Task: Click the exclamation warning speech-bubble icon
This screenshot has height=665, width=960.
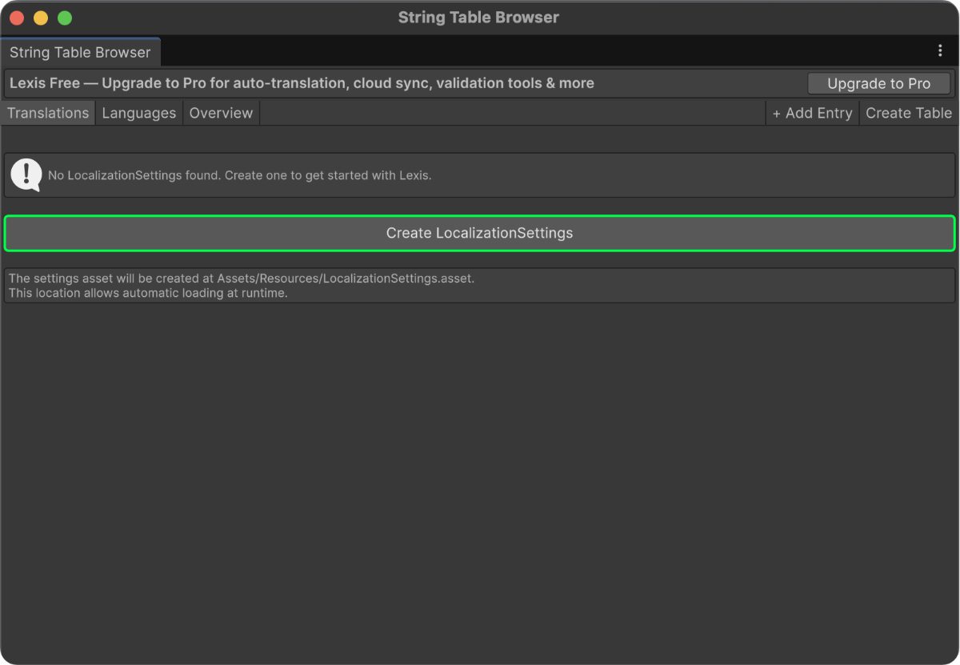Action: pos(25,174)
